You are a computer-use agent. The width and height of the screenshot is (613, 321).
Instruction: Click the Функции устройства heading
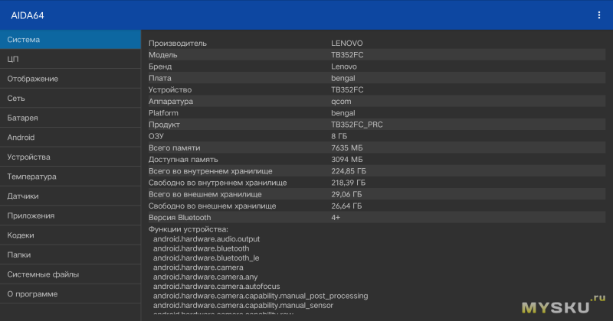click(x=188, y=229)
